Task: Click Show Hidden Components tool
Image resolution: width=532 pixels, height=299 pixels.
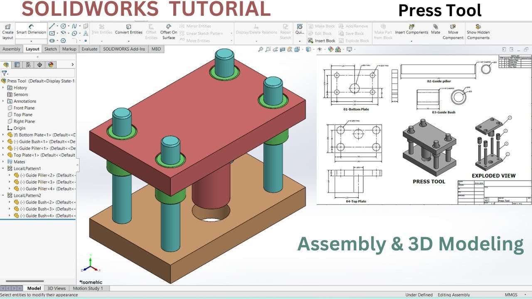Action: [x=478, y=32]
